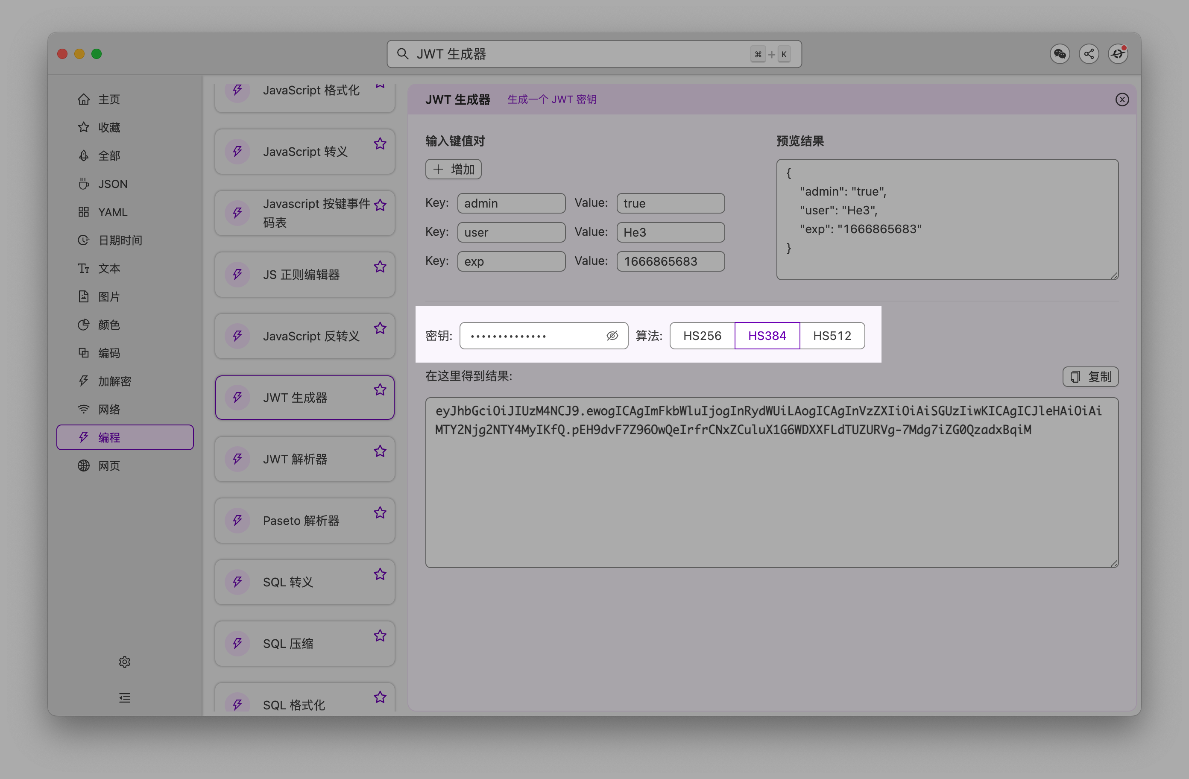Screen dimensions: 1189x779
Task: Click the 预览结果 JSON preview box
Action: coord(947,220)
